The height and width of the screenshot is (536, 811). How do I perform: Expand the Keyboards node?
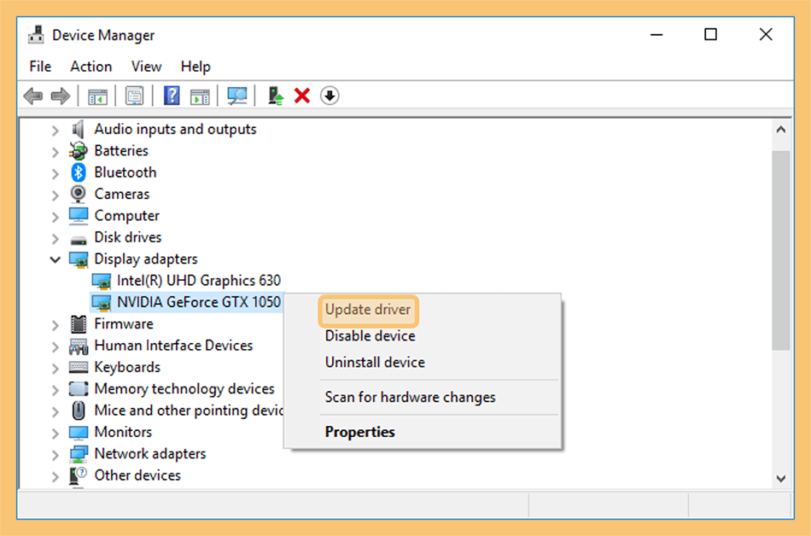tap(55, 369)
